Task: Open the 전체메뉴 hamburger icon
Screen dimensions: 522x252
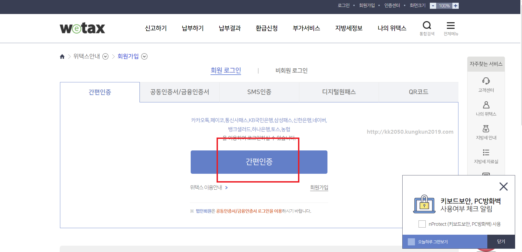Action: [451, 25]
